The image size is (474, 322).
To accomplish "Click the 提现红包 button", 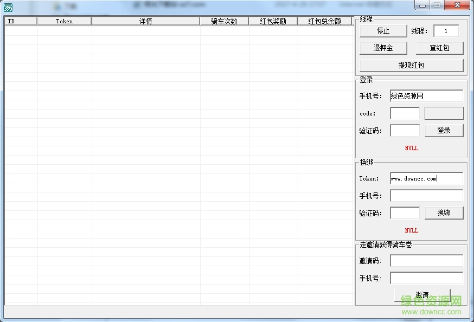I will pyautogui.click(x=411, y=65).
